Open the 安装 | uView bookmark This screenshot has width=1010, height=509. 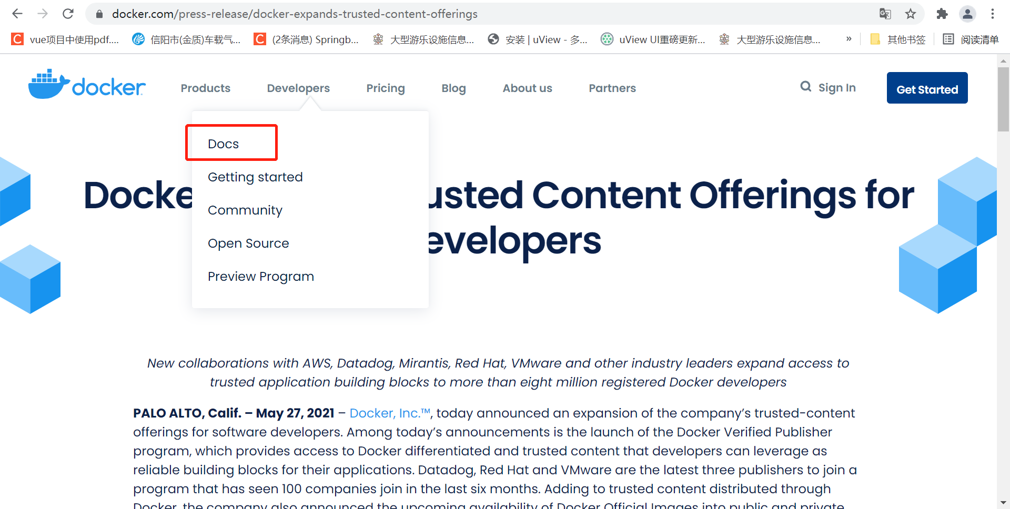coord(538,39)
